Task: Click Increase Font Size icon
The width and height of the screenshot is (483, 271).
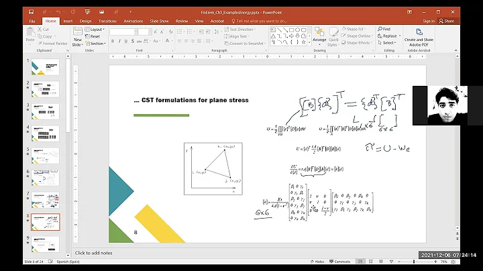Action: (156, 32)
